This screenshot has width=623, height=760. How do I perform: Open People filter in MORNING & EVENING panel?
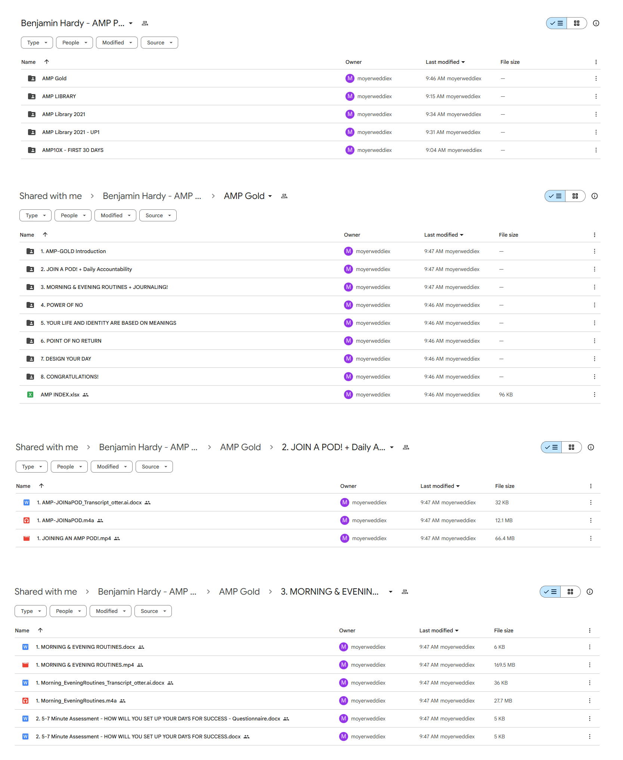(68, 611)
